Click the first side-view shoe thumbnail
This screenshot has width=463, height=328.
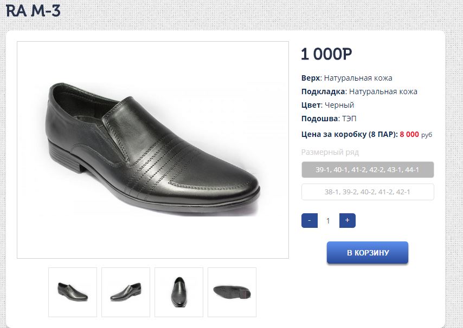coord(73,292)
